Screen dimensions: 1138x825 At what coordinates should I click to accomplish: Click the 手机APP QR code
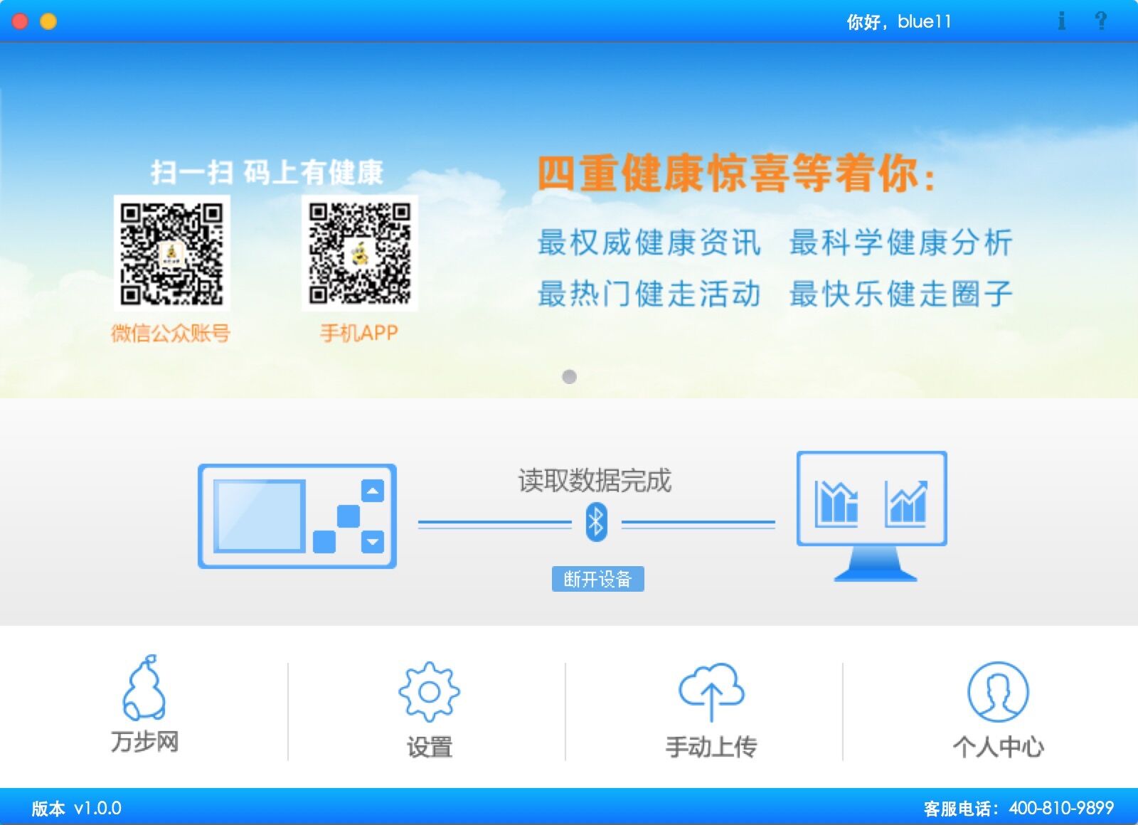[360, 253]
